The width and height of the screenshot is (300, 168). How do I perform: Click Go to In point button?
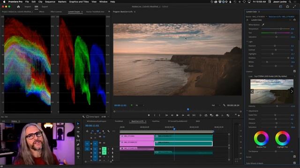tap(166, 115)
